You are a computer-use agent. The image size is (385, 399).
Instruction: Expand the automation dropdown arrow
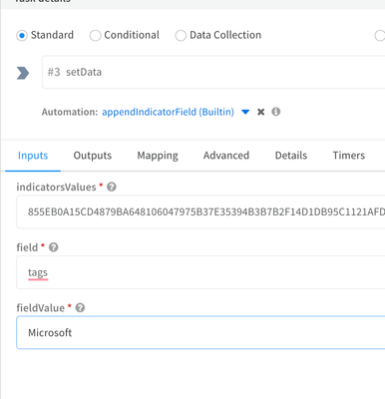point(245,112)
